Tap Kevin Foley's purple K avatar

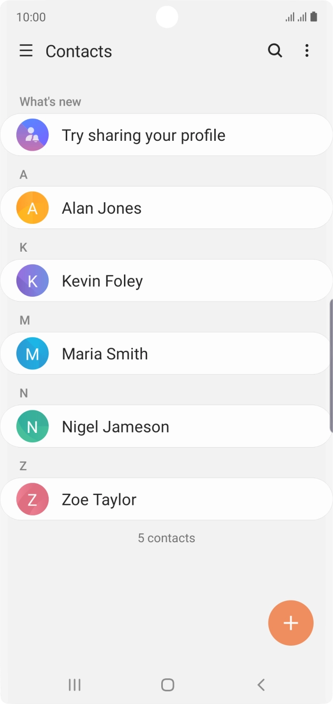[33, 281]
